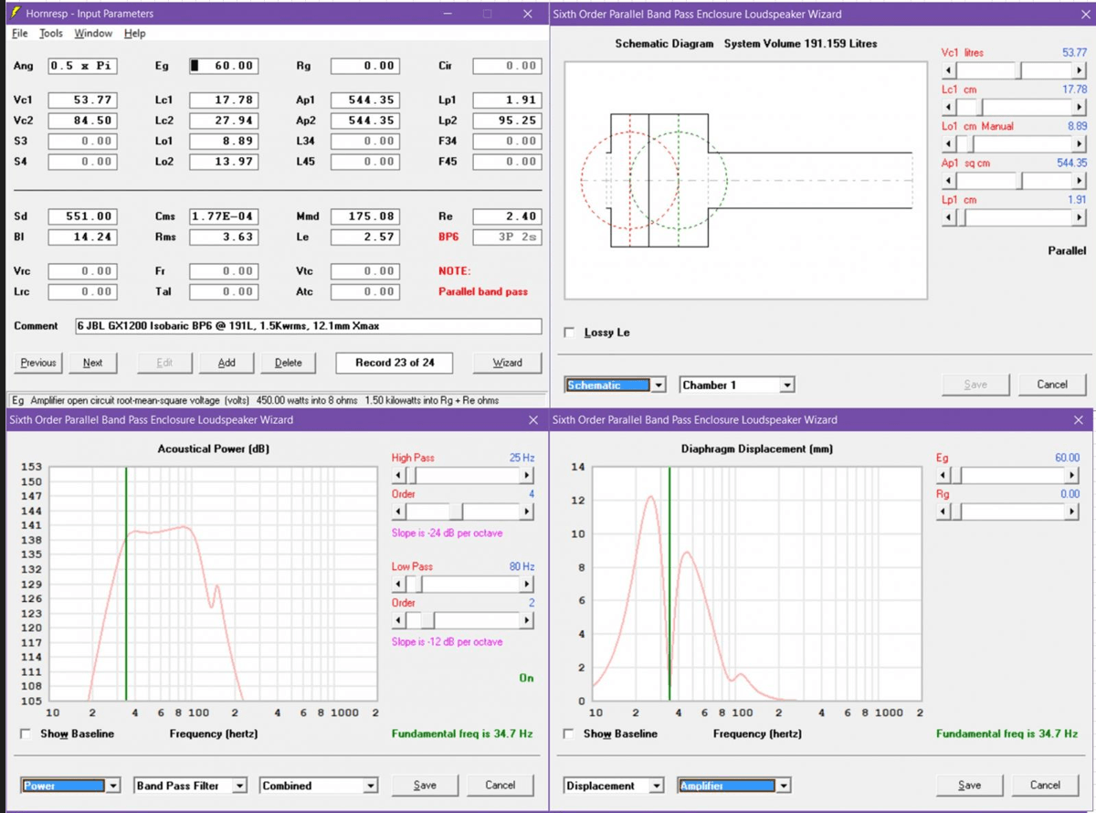Click the Previous record button
This screenshot has width=1096, height=813.
[38, 363]
